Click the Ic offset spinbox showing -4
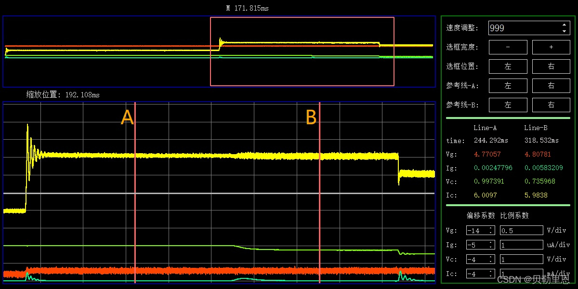The height and width of the screenshot is (289, 578). 480,274
